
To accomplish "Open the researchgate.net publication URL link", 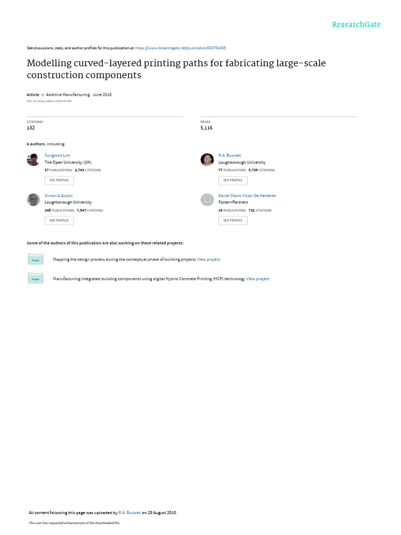I will [181, 48].
